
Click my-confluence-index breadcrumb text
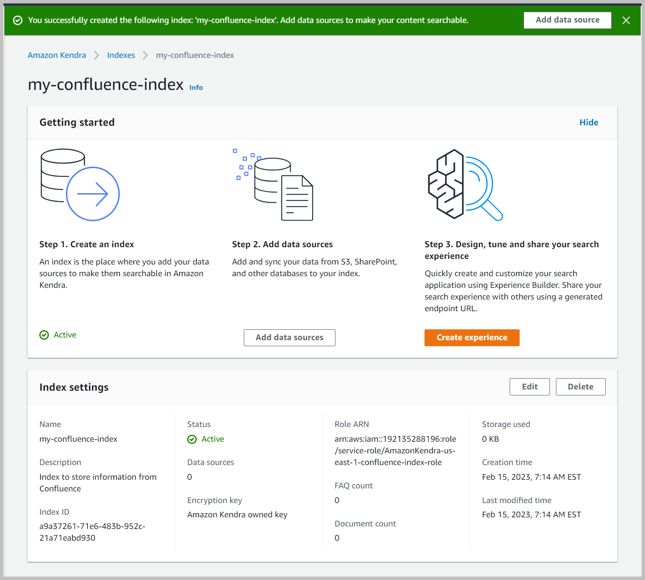pyautogui.click(x=195, y=55)
